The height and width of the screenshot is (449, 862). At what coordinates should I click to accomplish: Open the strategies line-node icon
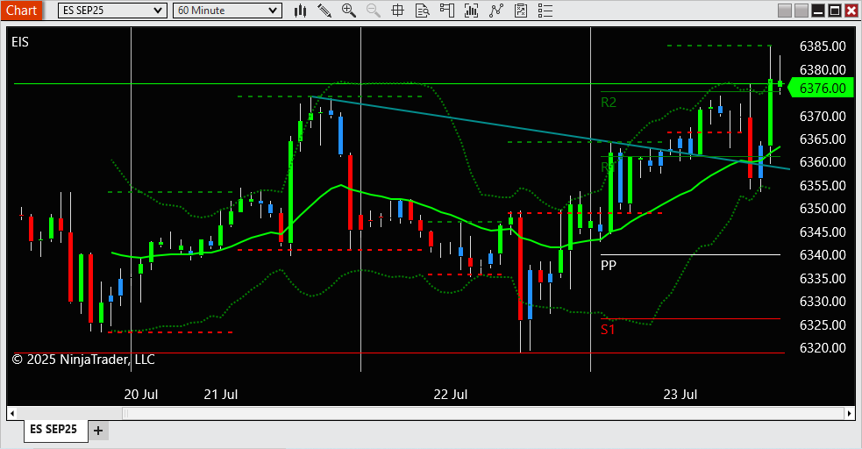[495, 11]
